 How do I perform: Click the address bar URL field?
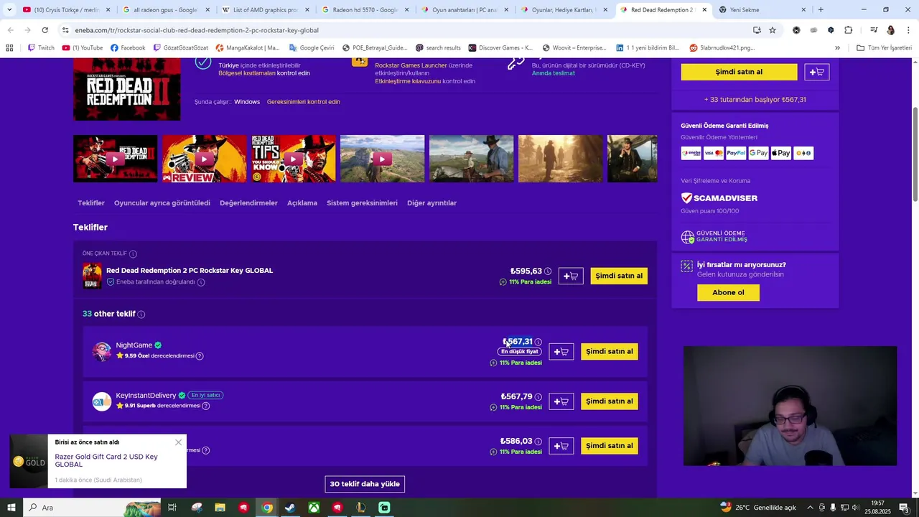click(402, 30)
